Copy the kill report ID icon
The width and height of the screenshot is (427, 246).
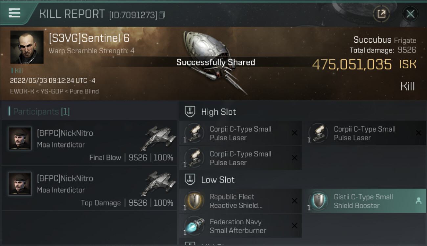point(162,15)
